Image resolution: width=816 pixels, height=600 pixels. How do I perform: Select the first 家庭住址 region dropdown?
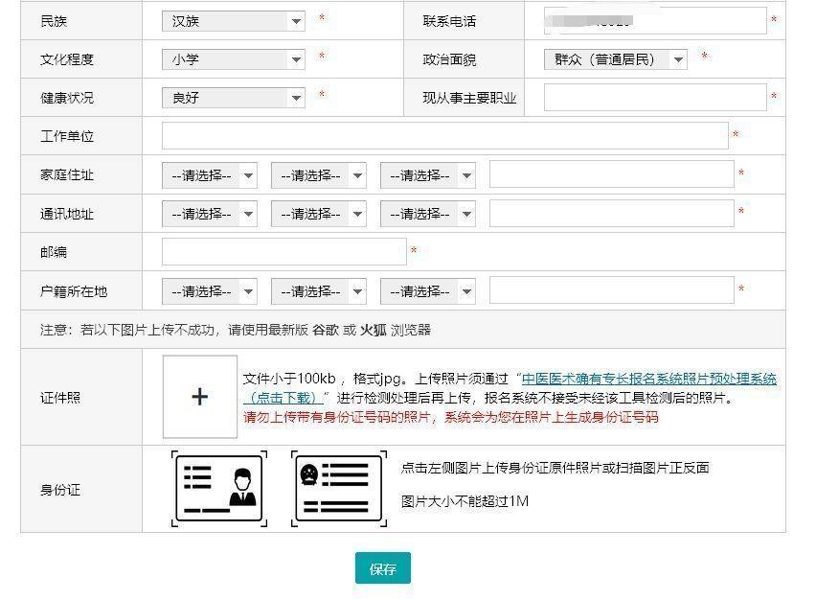[x=209, y=175]
